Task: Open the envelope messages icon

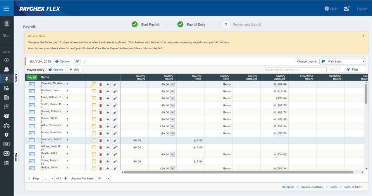Action: pyautogui.click(x=346, y=9)
